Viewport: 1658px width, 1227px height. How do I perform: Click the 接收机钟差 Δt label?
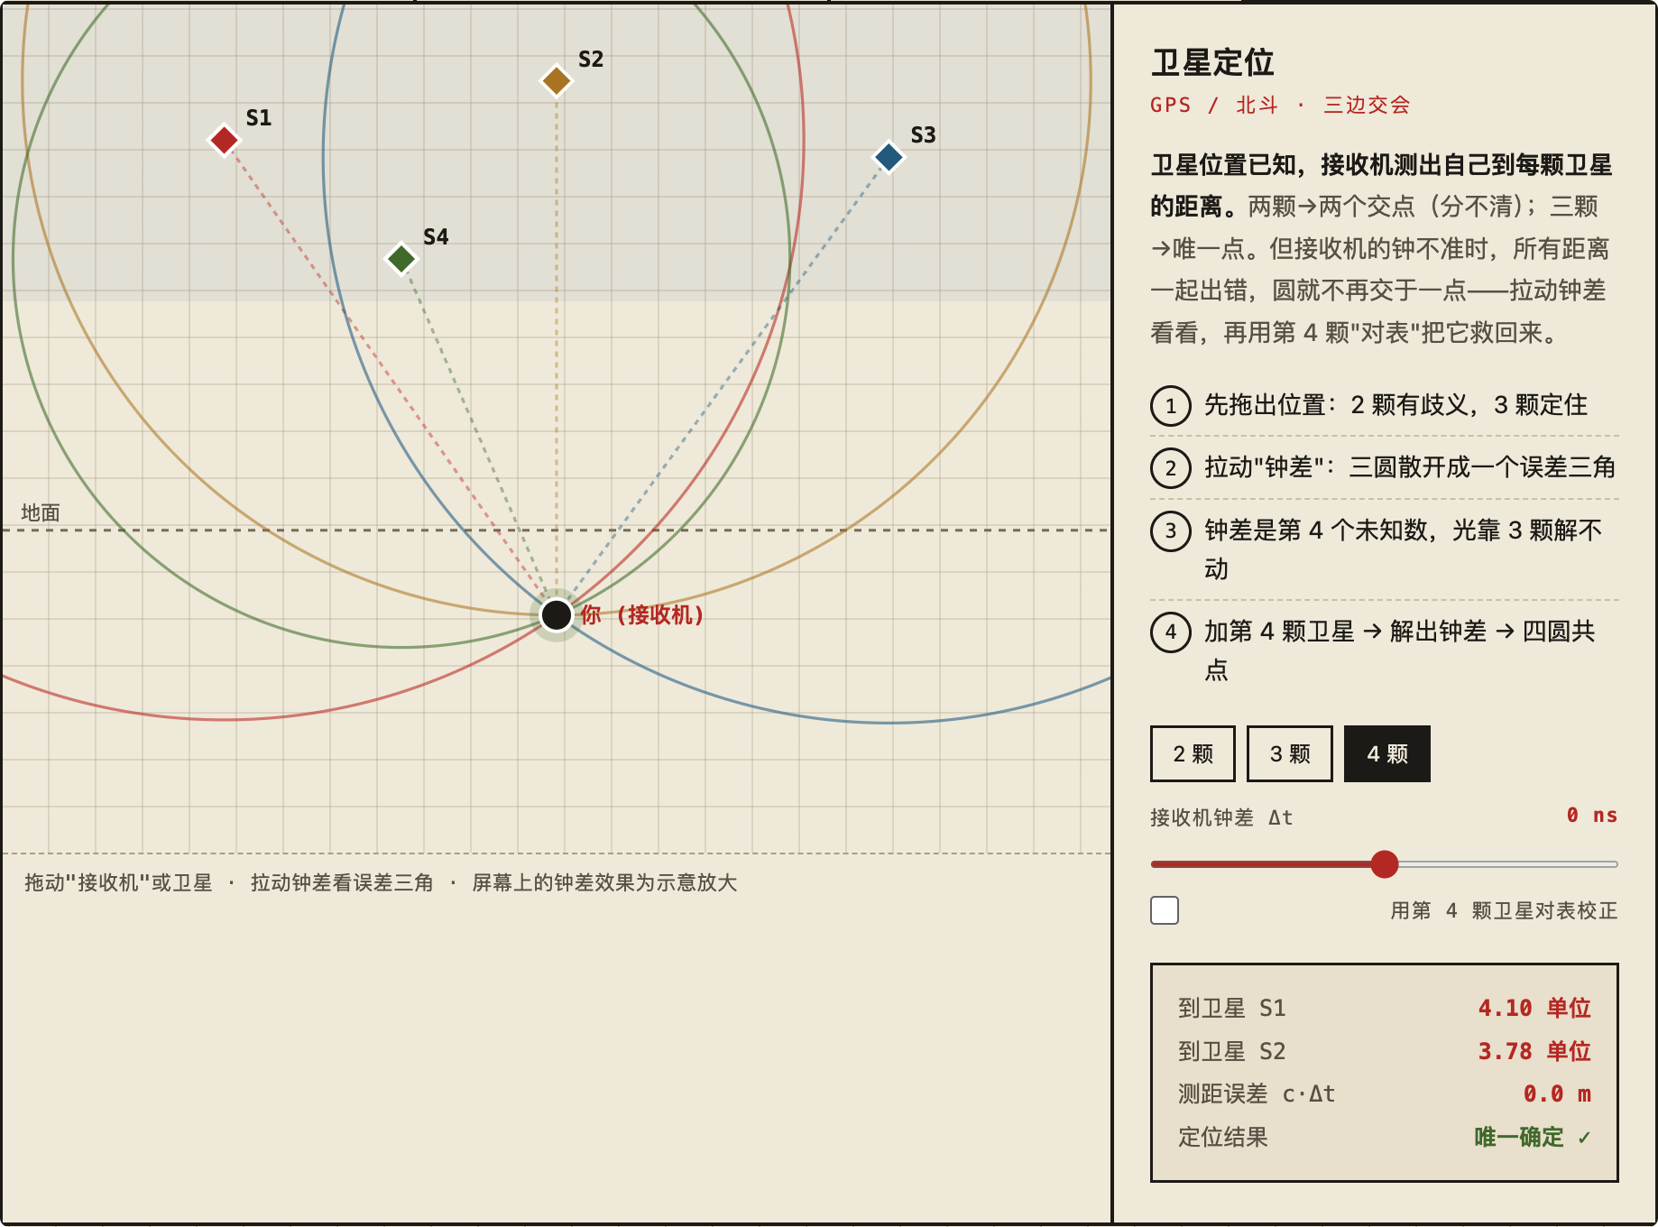[x=1221, y=817]
